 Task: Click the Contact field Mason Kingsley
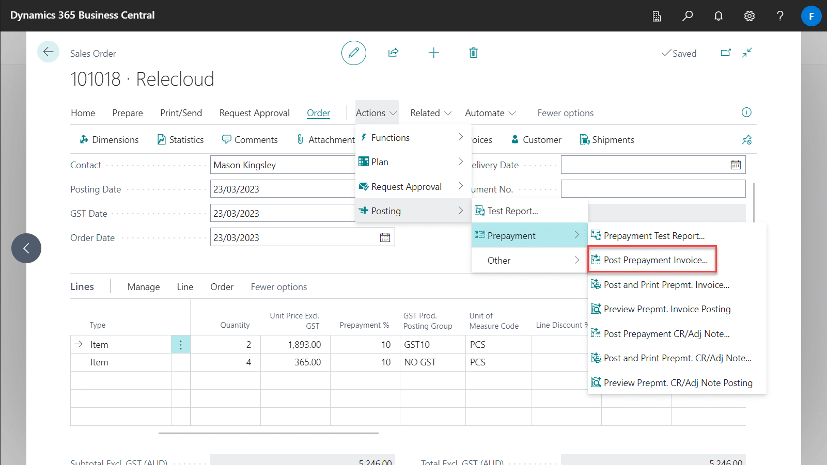click(x=283, y=165)
